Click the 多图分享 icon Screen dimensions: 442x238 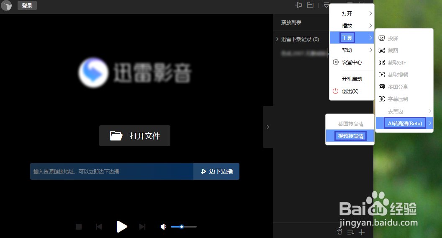tap(382, 87)
